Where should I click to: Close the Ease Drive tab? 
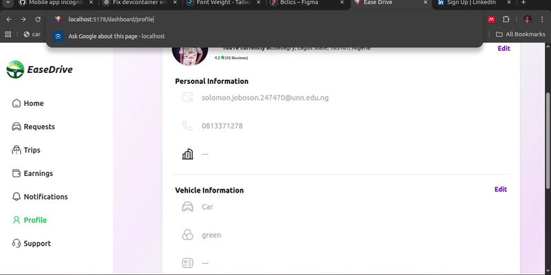[425, 3]
